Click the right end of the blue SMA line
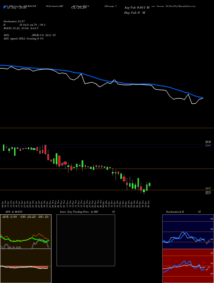Viewport: 214px width, 283px height. click(202, 98)
